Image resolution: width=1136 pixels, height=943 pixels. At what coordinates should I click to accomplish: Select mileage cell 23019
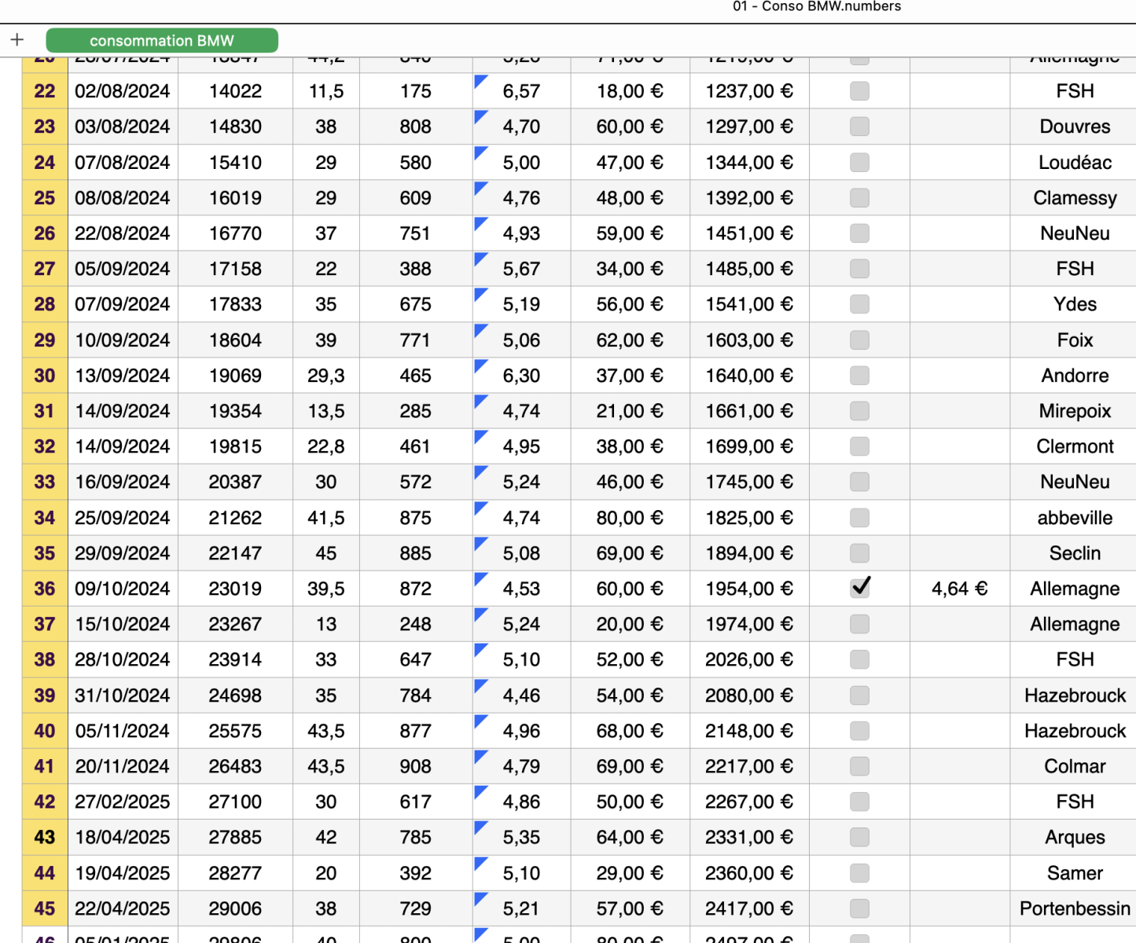(235, 589)
